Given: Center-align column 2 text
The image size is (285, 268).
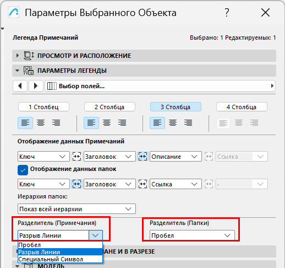Looking at the screenshot, I should (107, 123).
